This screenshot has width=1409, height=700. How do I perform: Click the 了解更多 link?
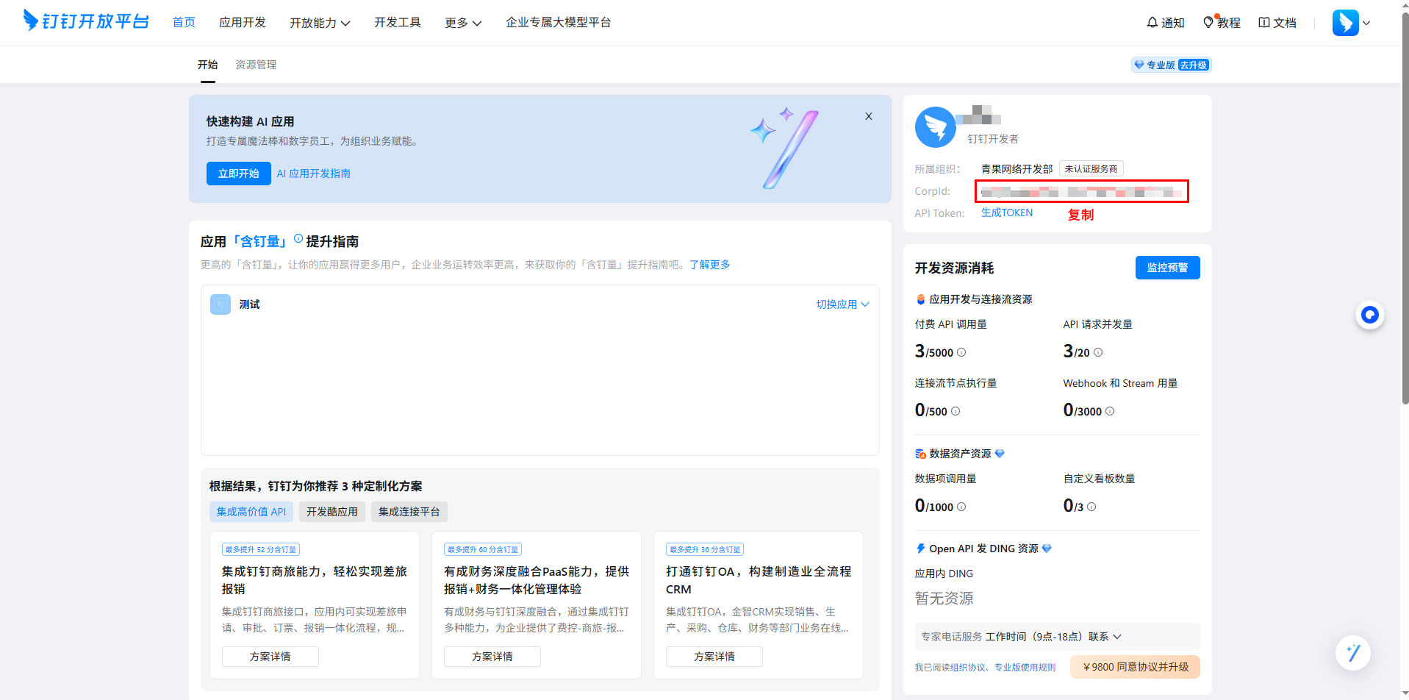click(x=710, y=265)
